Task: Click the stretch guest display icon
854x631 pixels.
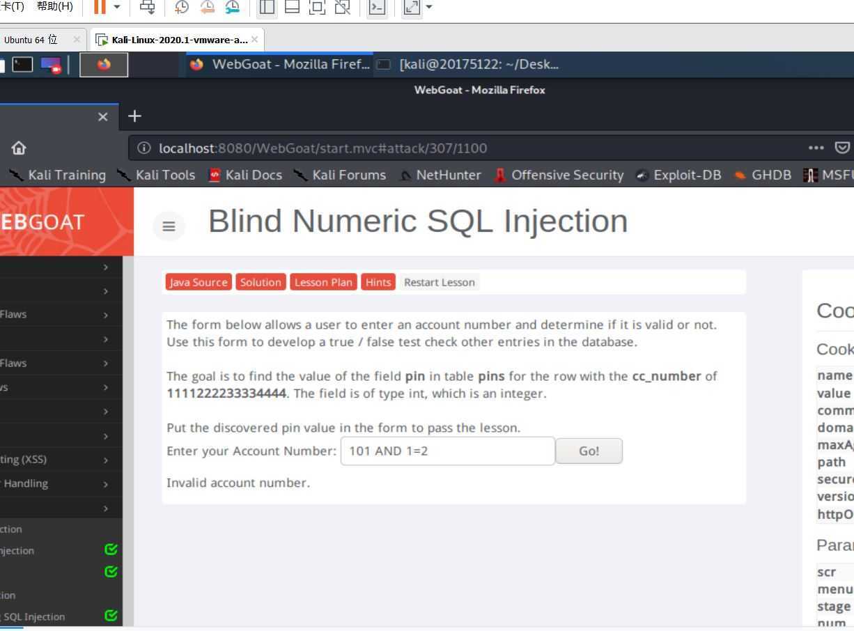Action: click(x=412, y=7)
